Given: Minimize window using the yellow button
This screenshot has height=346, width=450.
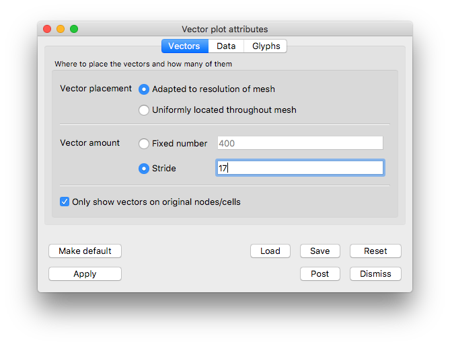Looking at the screenshot, I should click(x=61, y=29).
